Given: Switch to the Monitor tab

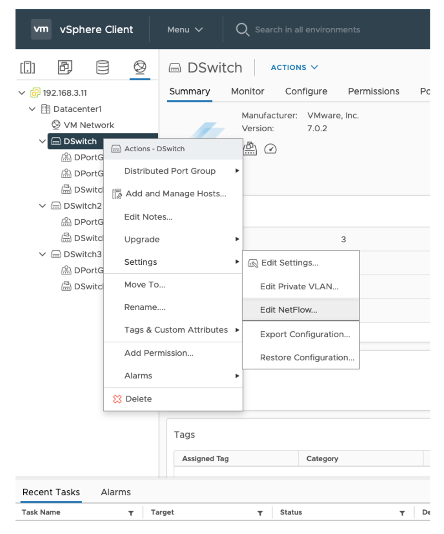Looking at the screenshot, I should pyautogui.click(x=248, y=91).
